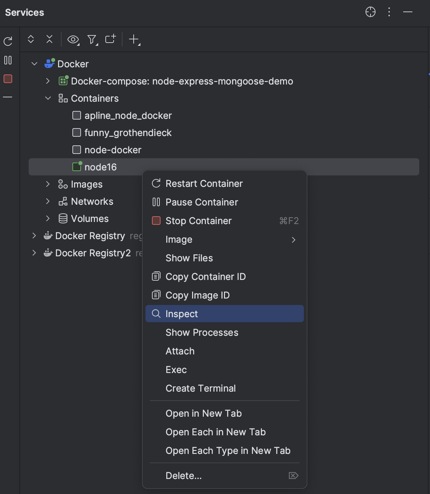Click Restart Container in the context menu

point(204,183)
